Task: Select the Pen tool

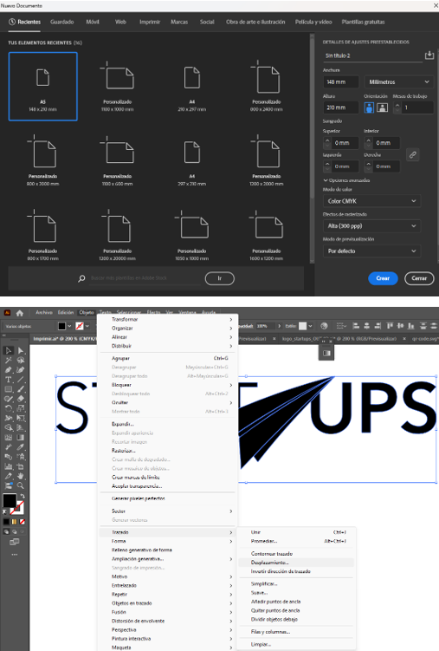Action: (9, 369)
